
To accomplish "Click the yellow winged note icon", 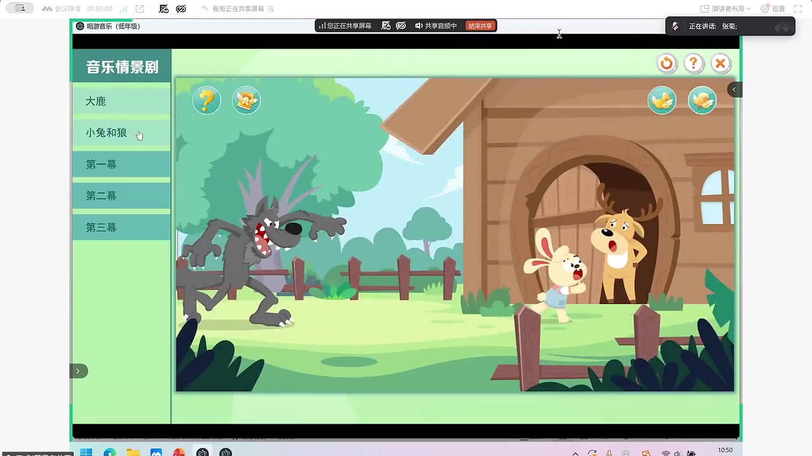I will click(x=662, y=101).
